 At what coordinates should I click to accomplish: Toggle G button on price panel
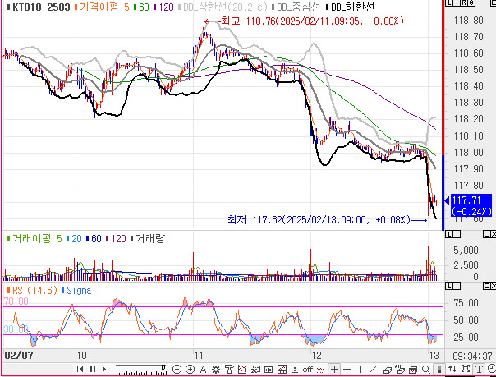click(x=471, y=2)
